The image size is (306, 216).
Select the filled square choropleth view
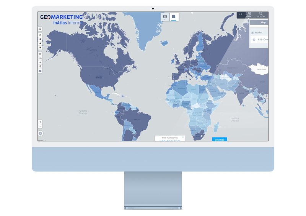[174, 17]
